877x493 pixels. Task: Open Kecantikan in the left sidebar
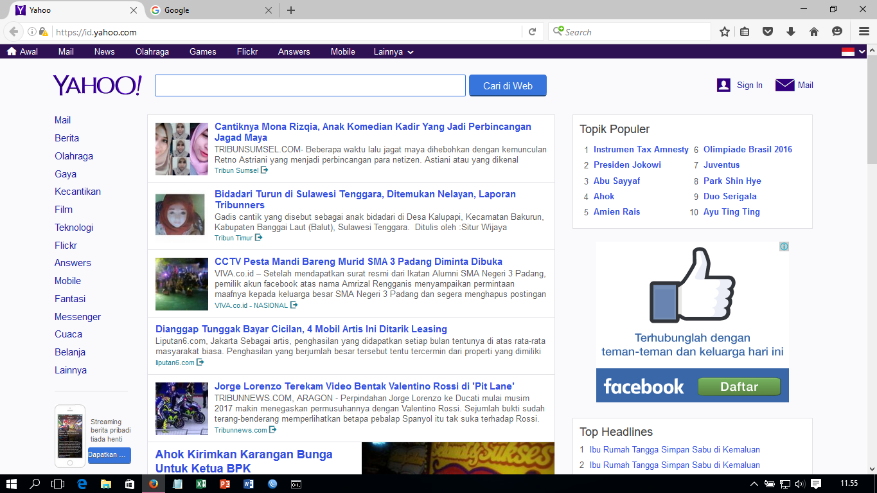coord(78,192)
